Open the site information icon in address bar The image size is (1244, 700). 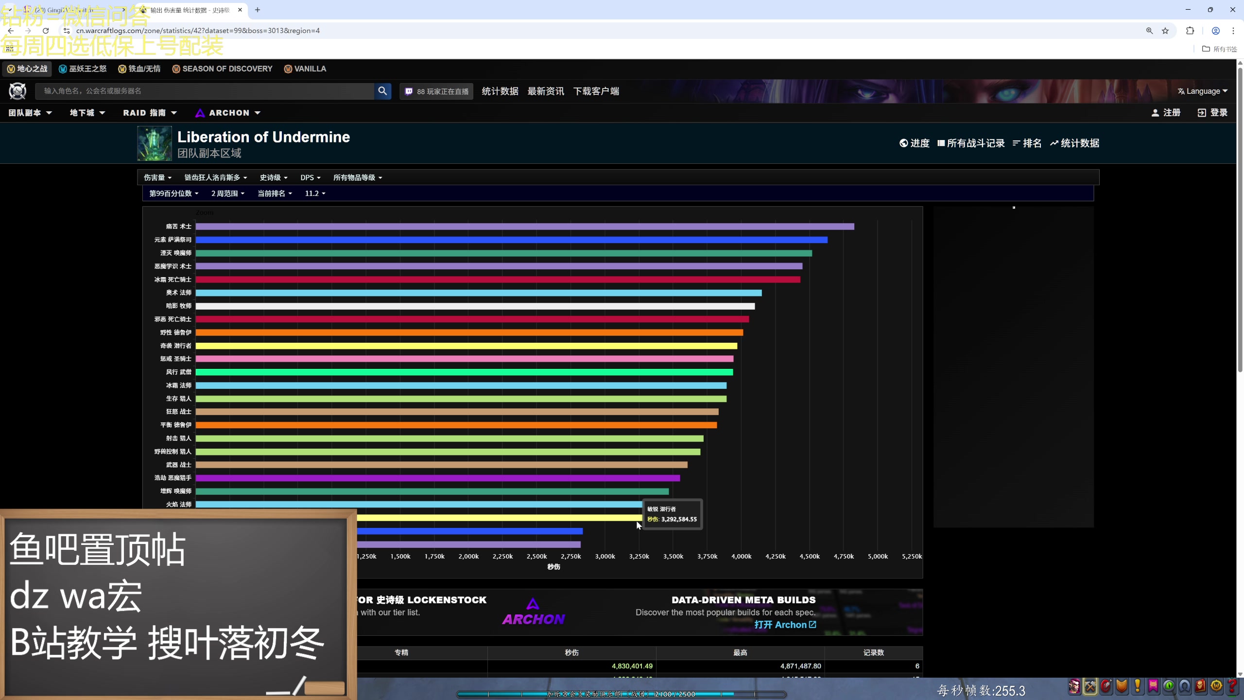67,31
